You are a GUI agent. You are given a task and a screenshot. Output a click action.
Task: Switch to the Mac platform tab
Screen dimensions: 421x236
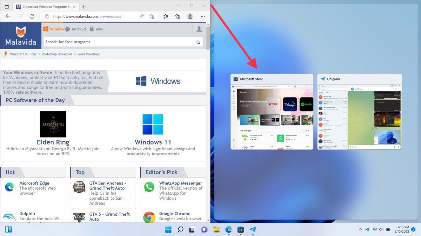96,29
